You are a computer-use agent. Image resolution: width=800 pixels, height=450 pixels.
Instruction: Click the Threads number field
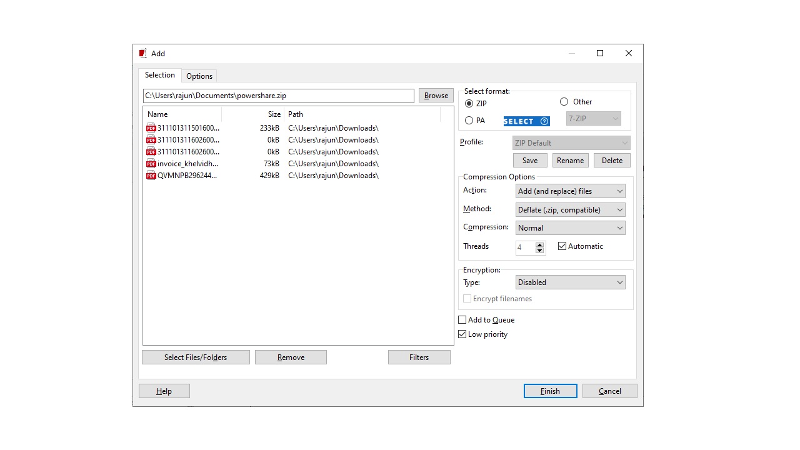coord(526,247)
